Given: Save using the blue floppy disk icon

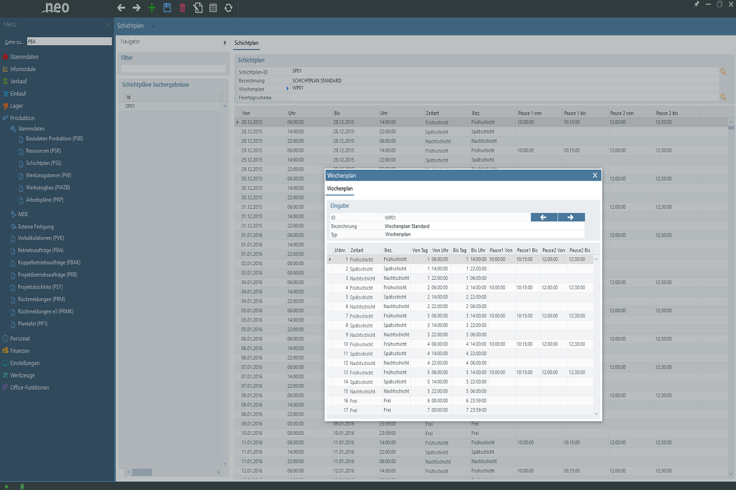Looking at the screenshot, I should coord(167,8).
